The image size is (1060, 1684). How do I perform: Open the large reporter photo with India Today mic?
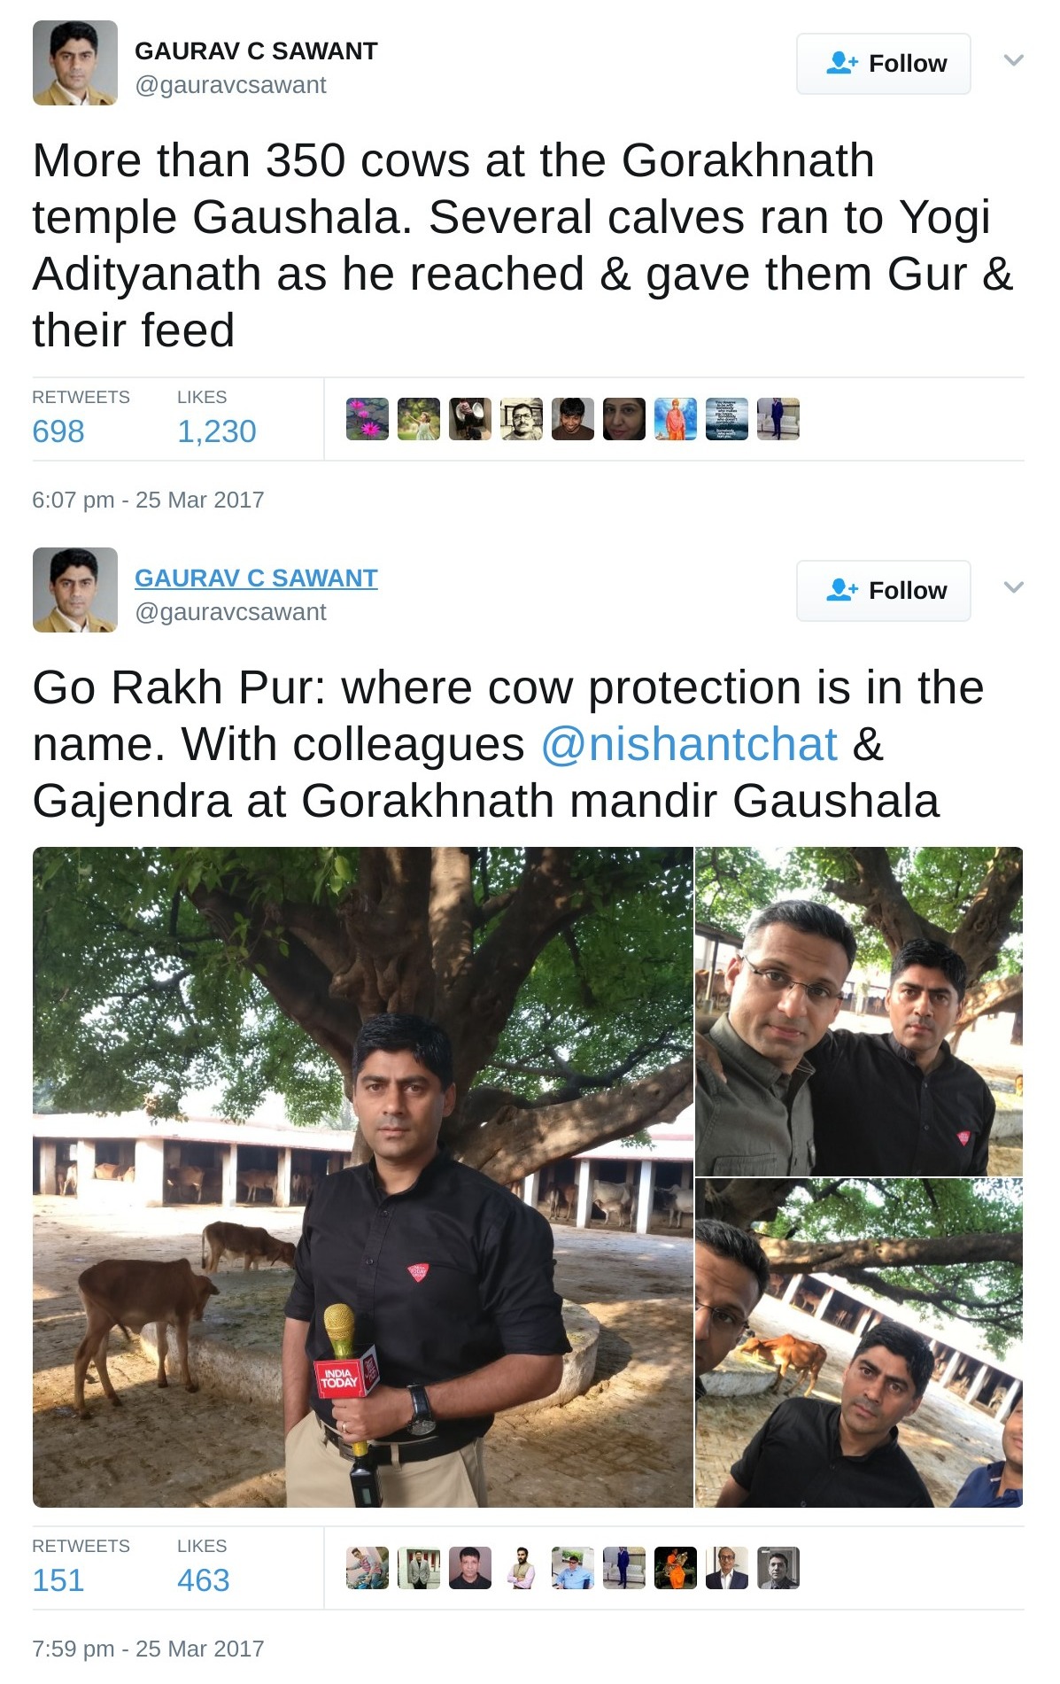363,1177
